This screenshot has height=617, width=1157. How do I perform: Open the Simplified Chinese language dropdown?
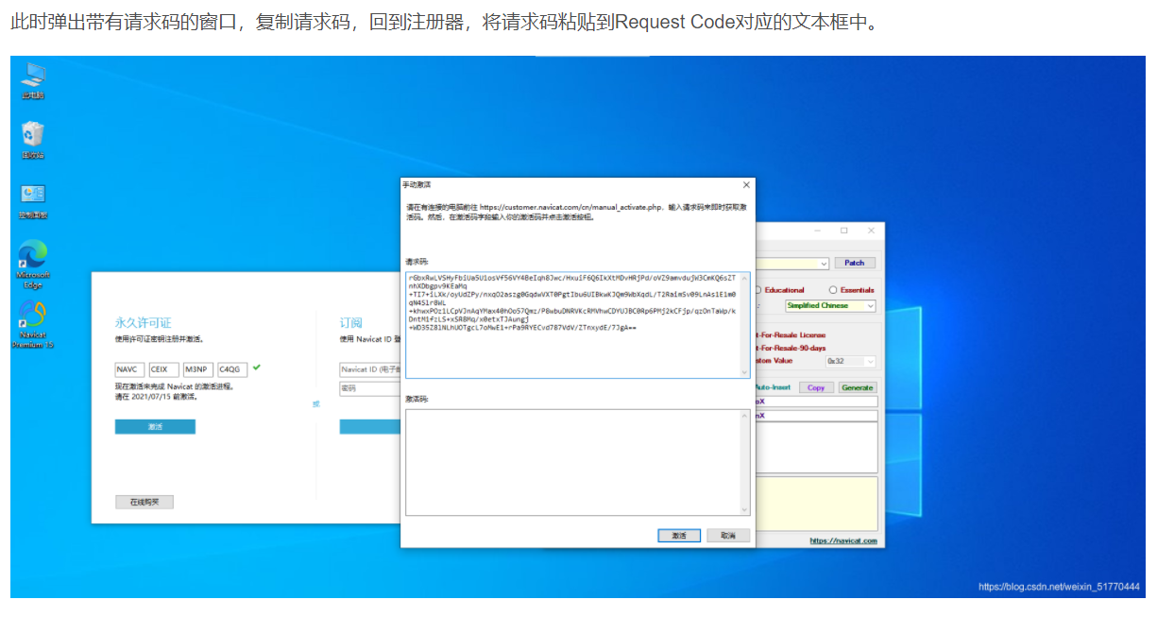click(830, 306)
